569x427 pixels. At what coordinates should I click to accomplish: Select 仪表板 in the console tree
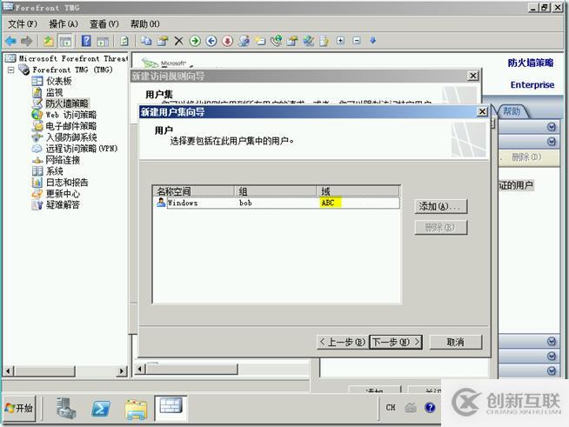(x=59, y=81)
